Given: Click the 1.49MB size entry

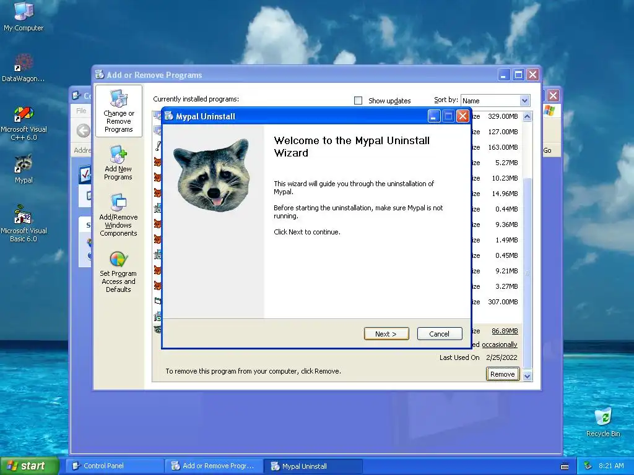Looking at the screenshot, I should coord(506,240).
